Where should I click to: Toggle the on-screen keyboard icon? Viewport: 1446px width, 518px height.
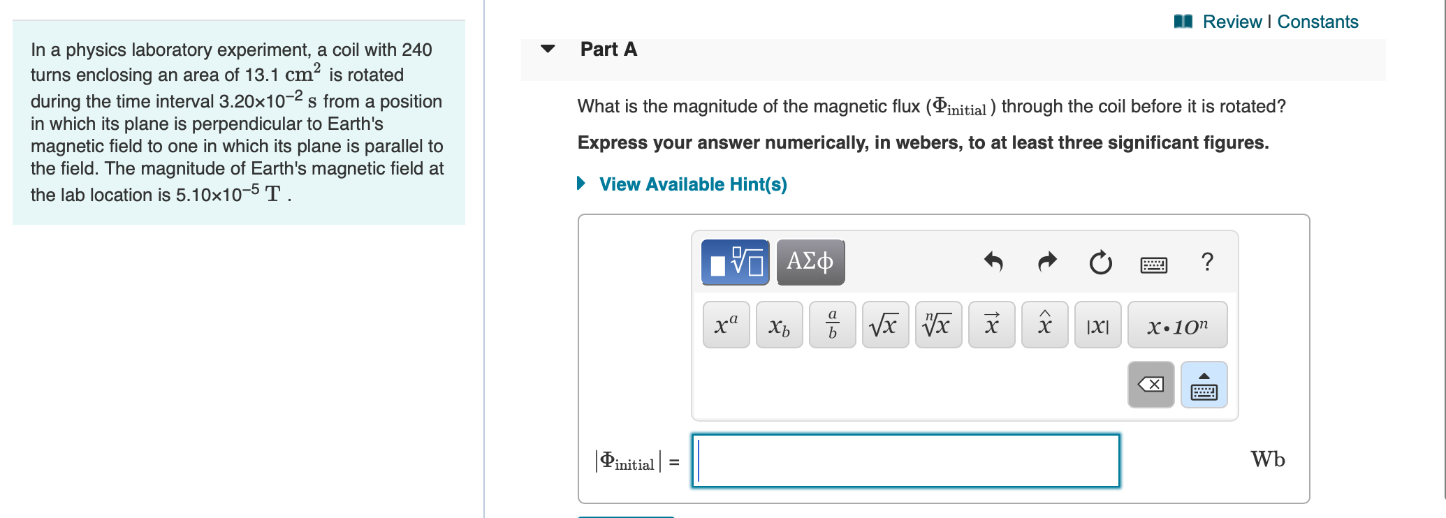[1153, 264]
